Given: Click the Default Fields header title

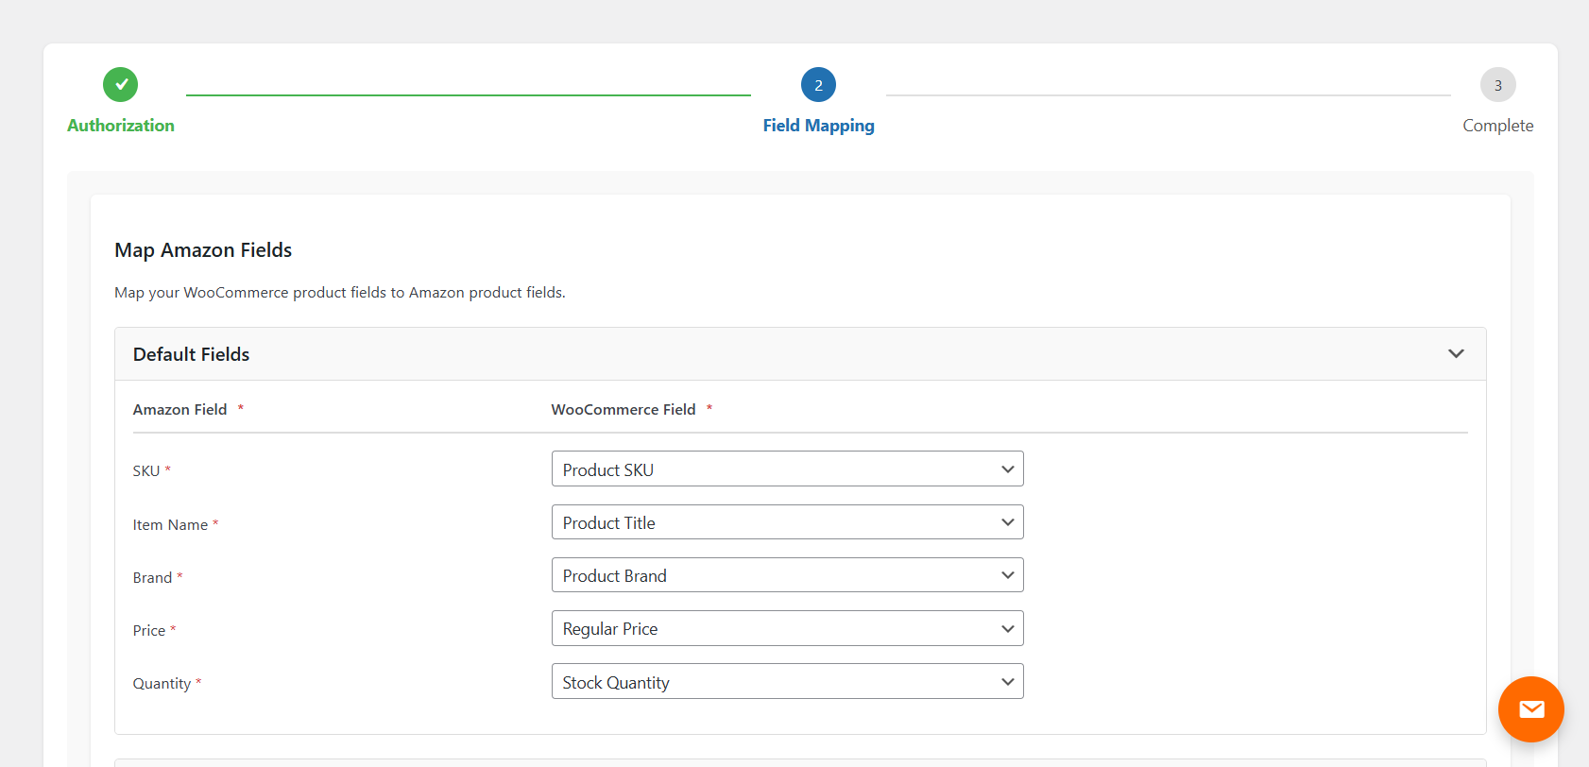Looking at the screenshot, I should pos(191,354).
